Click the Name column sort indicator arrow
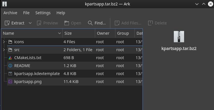The height and width of the screenshot is (110, 214). pyautogui.click(x=59, y=33)
